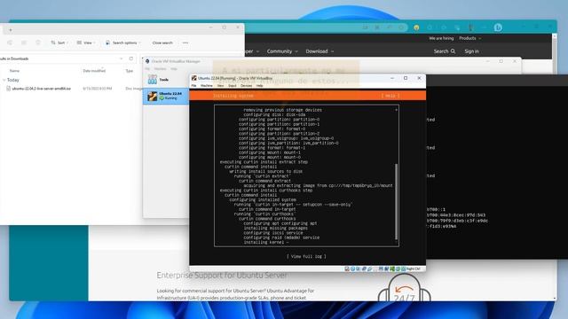Open Search options dropdown in File Explorer
The height and width of the screenshot is (319, 568).
(x=122, y=43)
